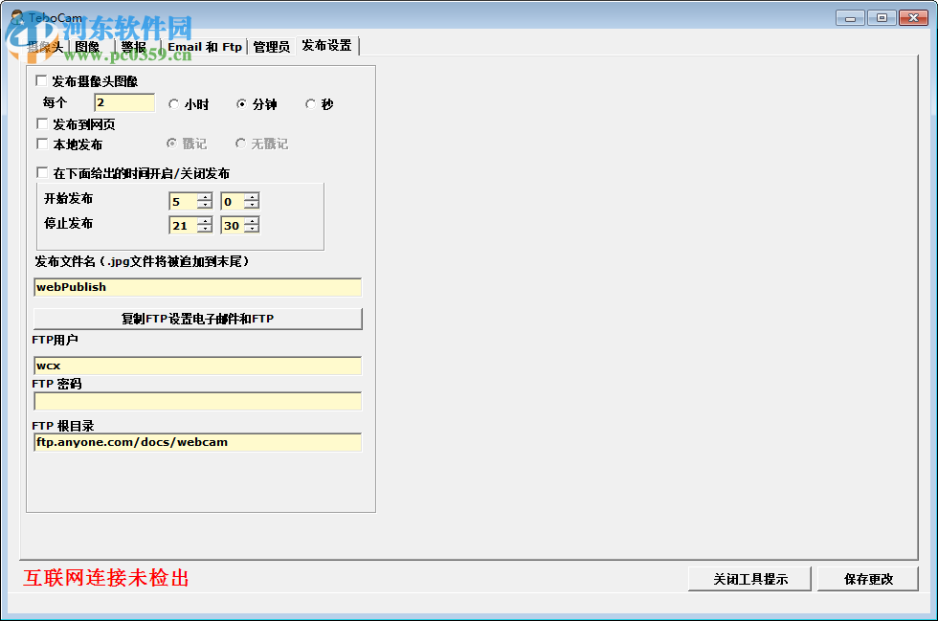Click the 每个 interval field showing 2
The width and height of the screenshot is (938, 621).
pos(124,103)
